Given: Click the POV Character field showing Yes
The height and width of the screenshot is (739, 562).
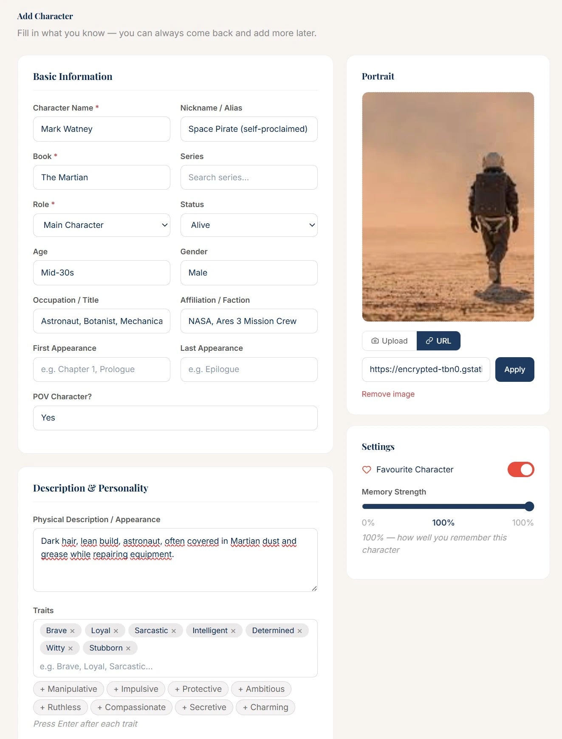Looking at the screenshot, I should point(175,418).
